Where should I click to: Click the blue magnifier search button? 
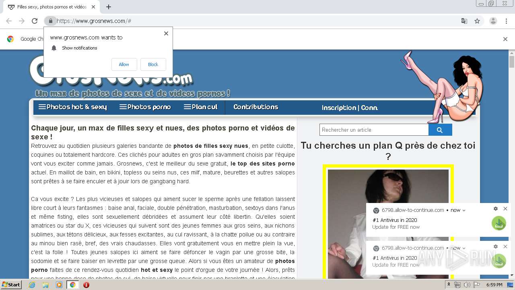[x=440, y=130]
